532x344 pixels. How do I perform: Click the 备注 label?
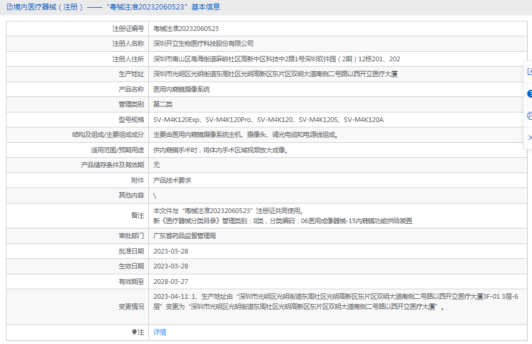(138, 215)
